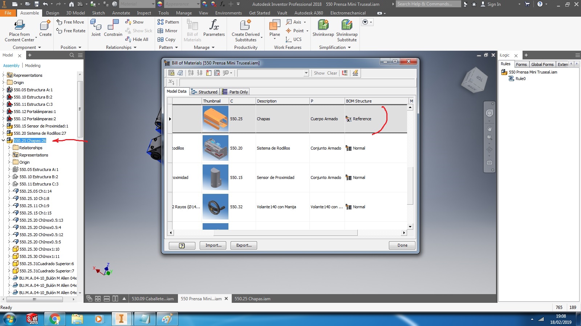Click the Export button in BOM dialog
This screenshot has width=581, height=326.
coord(243,245)
